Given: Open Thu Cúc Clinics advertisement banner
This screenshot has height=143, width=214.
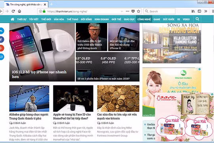Looking at the screenshot, I should 172,81.
